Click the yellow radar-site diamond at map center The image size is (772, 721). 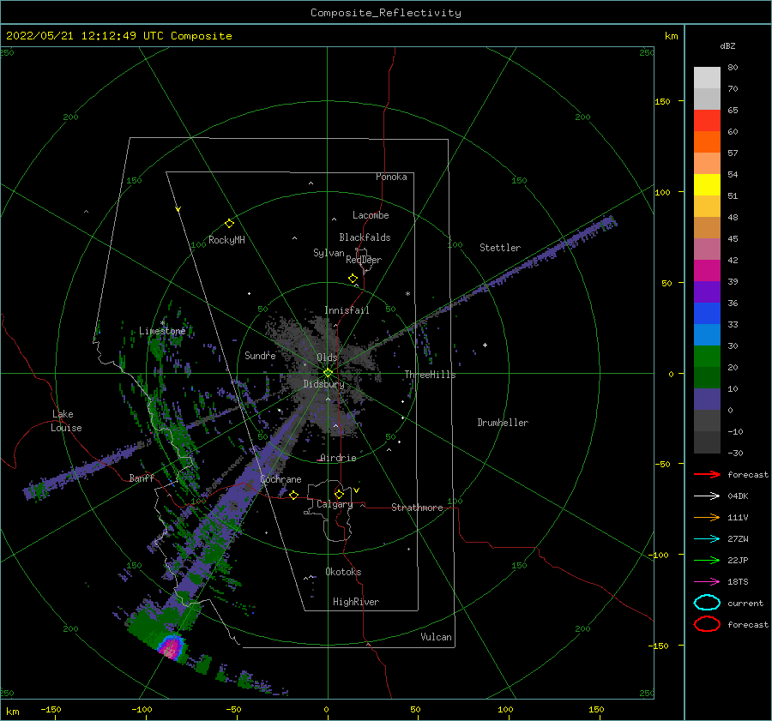[x=328, y=373]
